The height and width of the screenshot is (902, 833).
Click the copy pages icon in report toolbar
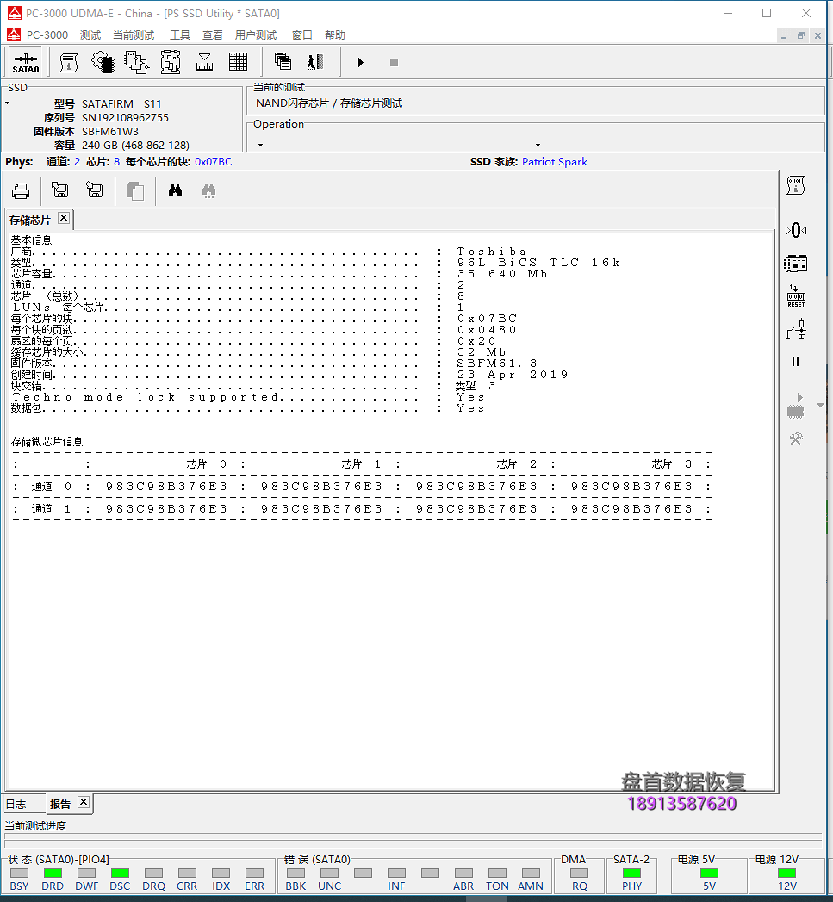[x=134, y=191]
